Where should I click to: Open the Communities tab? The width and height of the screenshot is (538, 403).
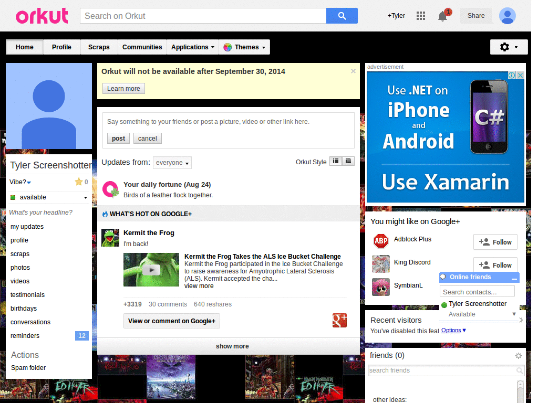tap(142, 47)
